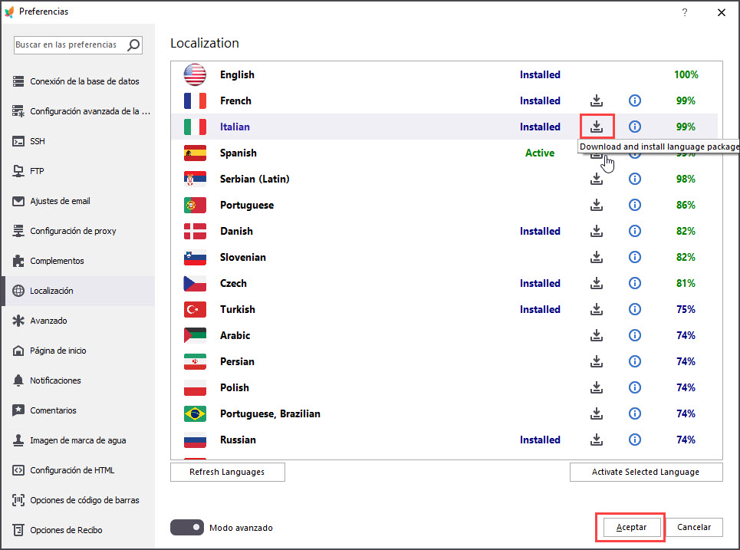Download the Polish language package

[597, 387]
